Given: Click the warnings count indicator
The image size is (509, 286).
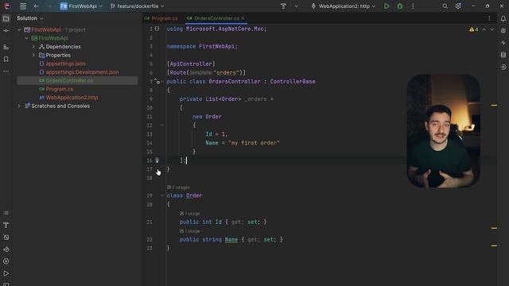Looking at the screenshot, I should click(474, 29).
